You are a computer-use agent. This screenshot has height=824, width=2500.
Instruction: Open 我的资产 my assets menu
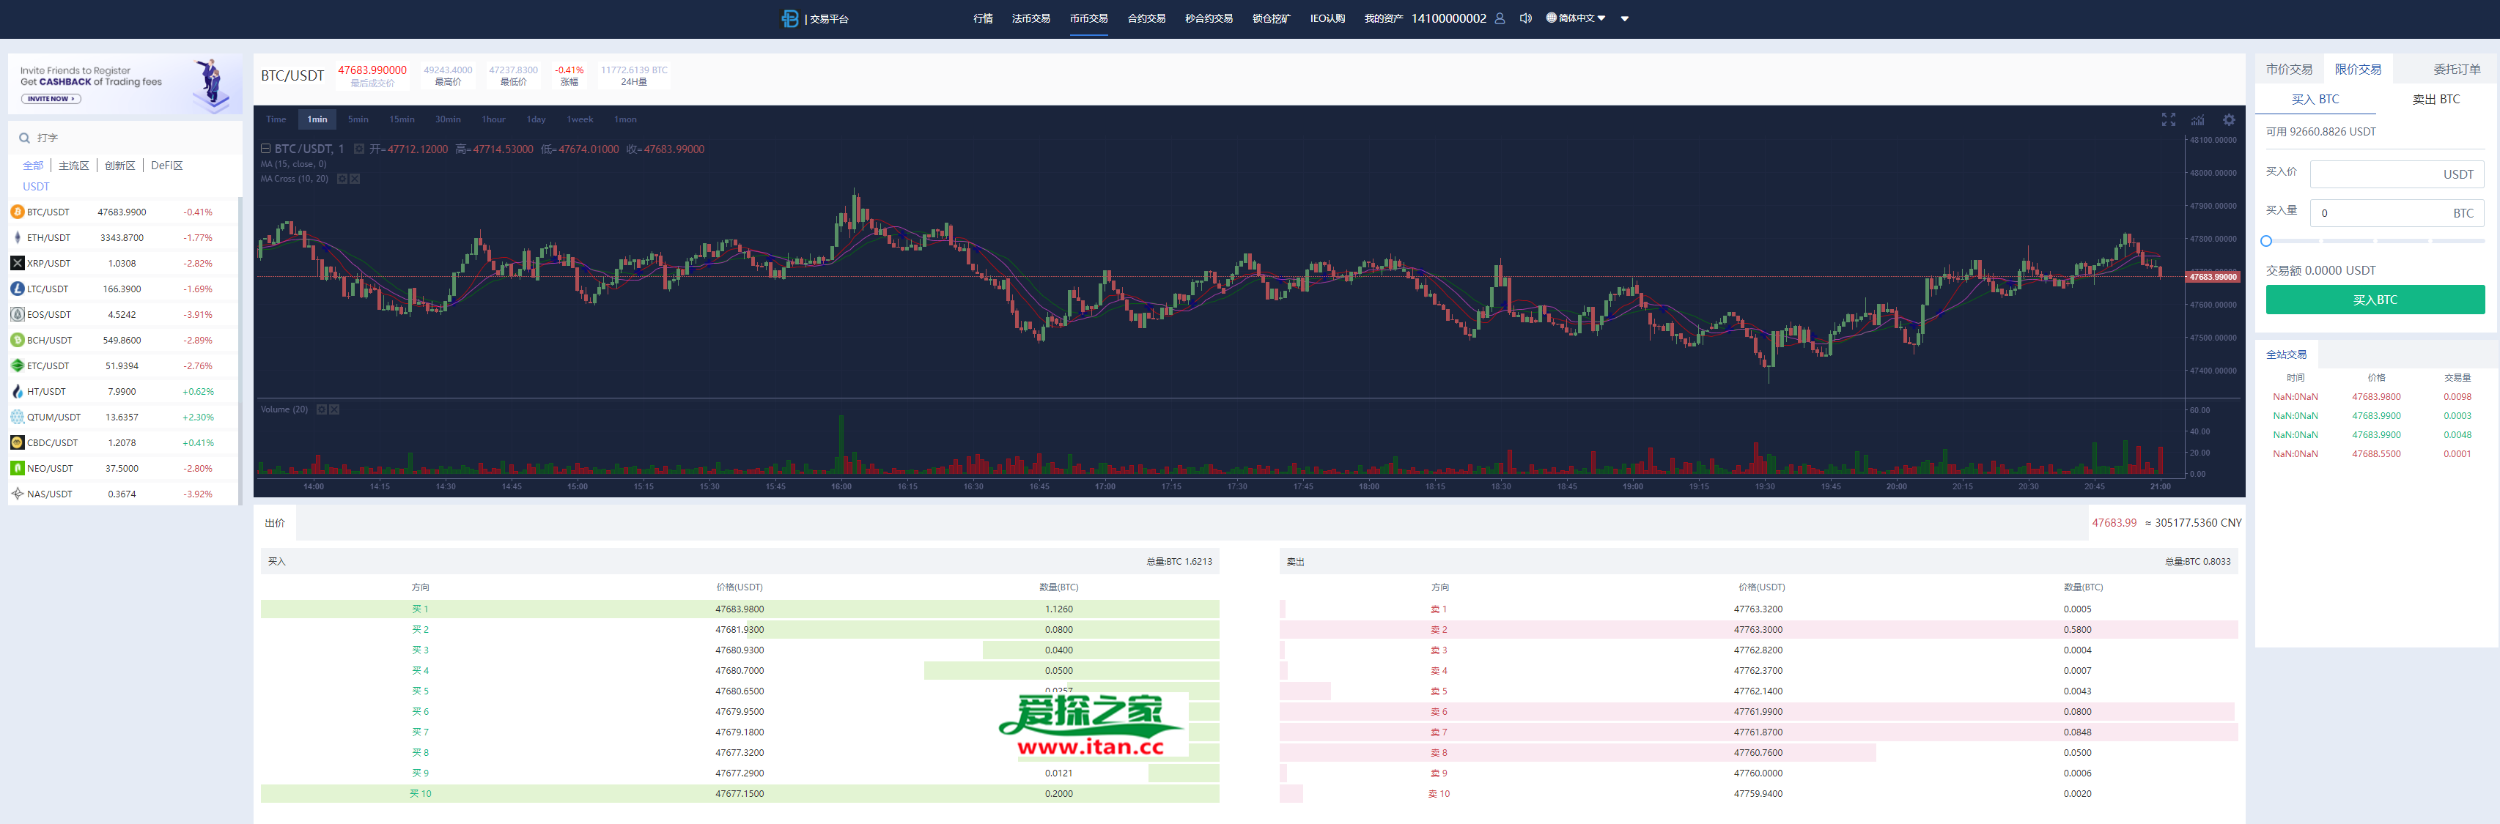[x=1383, y=18]
